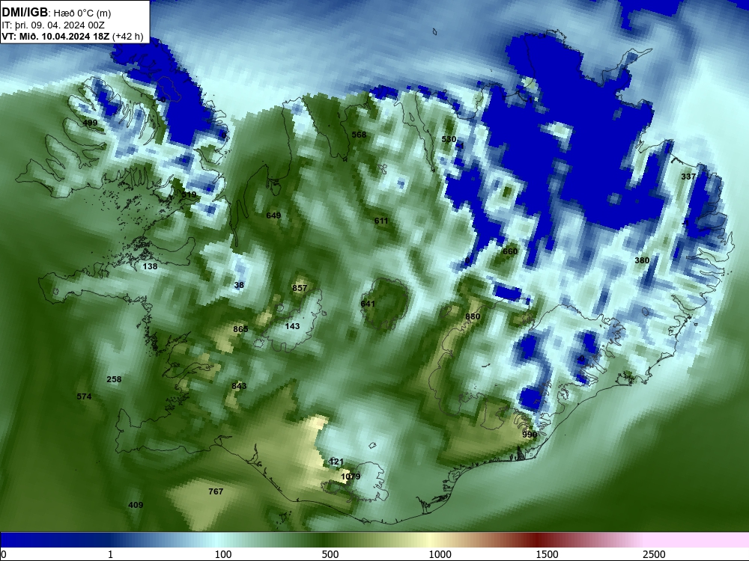Click the map value 649

pos(273,215)
